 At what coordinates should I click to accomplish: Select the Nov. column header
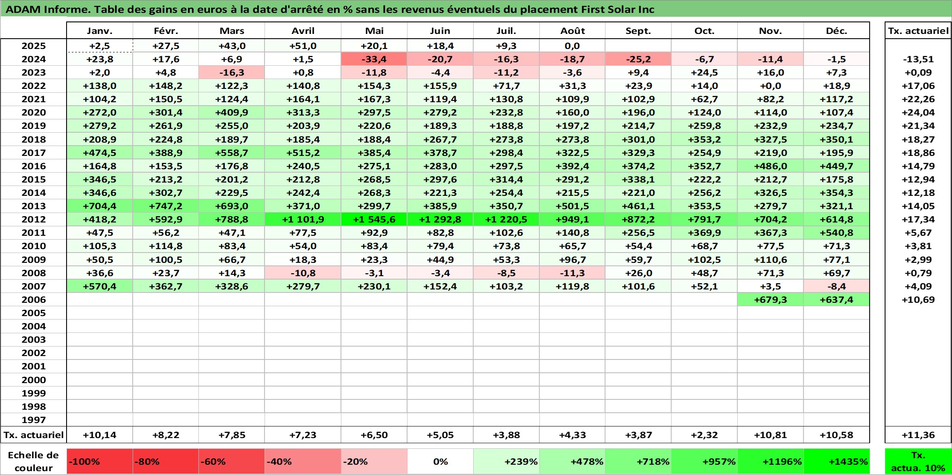(x=770, y=31)
